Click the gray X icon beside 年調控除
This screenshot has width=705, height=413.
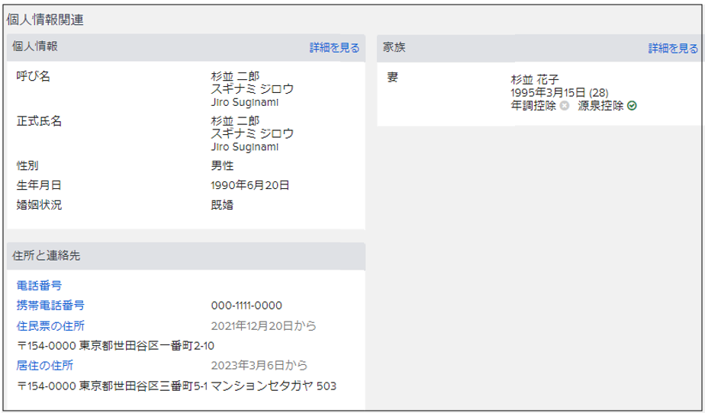coord(565,106)
